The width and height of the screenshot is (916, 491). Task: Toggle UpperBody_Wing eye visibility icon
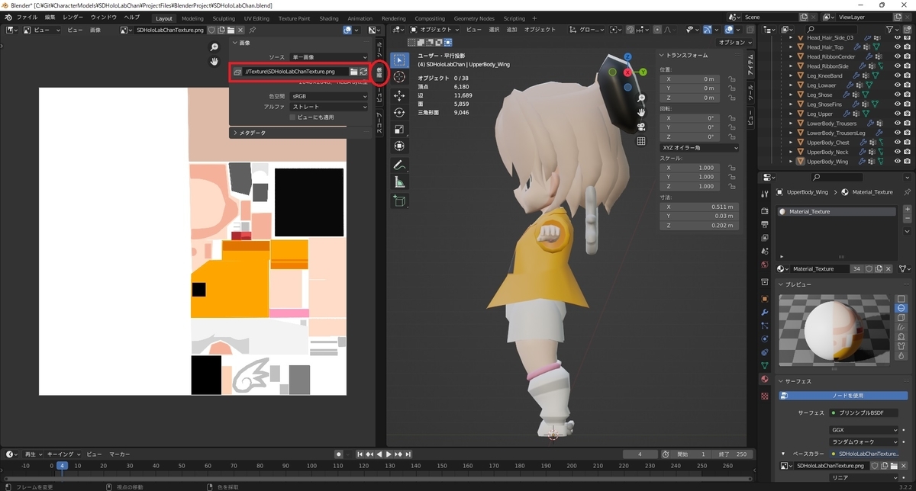coord(897,162)
